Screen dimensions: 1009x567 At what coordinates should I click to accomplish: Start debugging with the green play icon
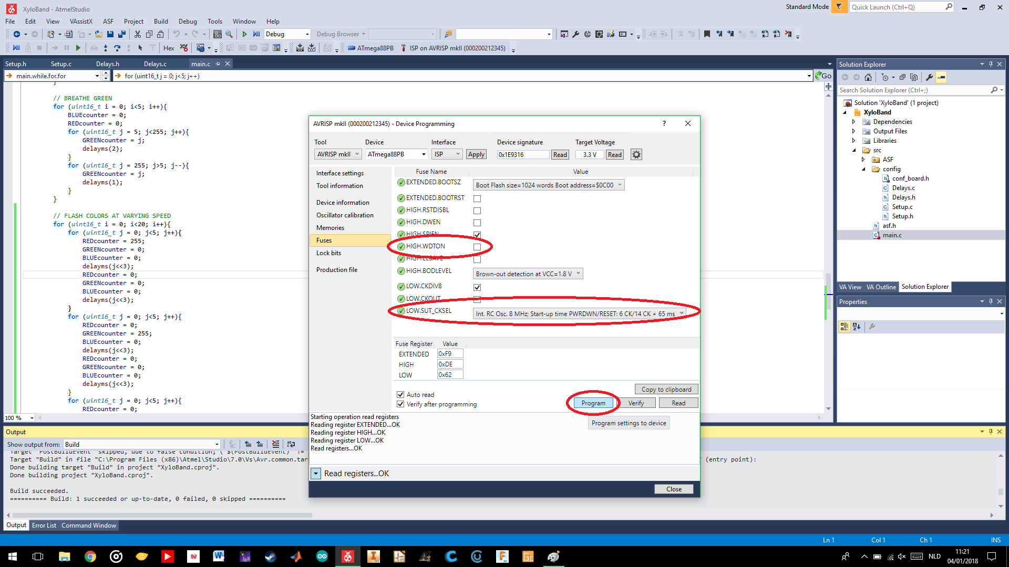click(244, 34)
